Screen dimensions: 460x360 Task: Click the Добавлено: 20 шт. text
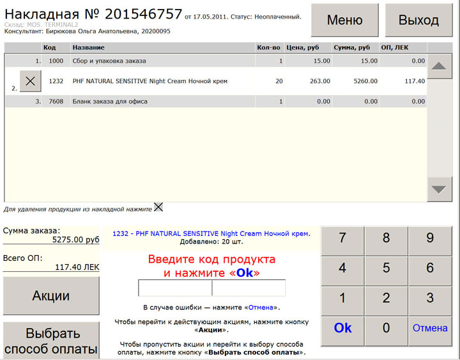[211, 242]
